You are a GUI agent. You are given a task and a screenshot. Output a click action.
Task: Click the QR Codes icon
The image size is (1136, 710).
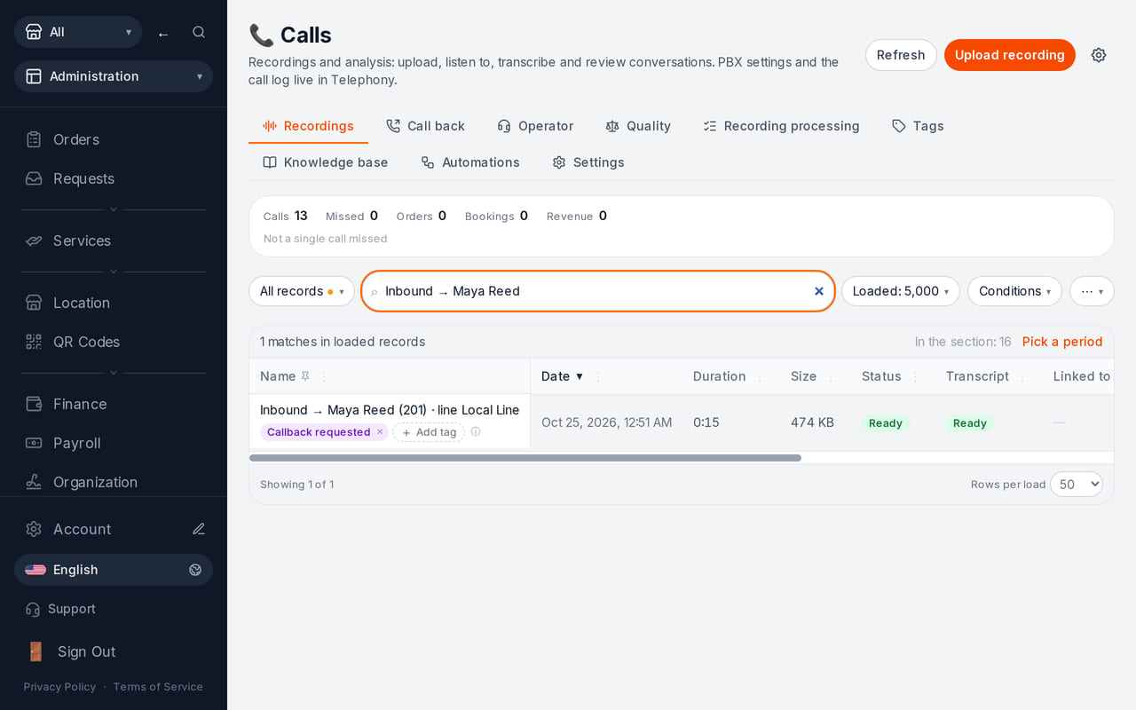(34, 342)
